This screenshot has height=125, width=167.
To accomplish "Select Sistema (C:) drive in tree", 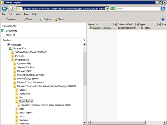I will pos(19,48).
